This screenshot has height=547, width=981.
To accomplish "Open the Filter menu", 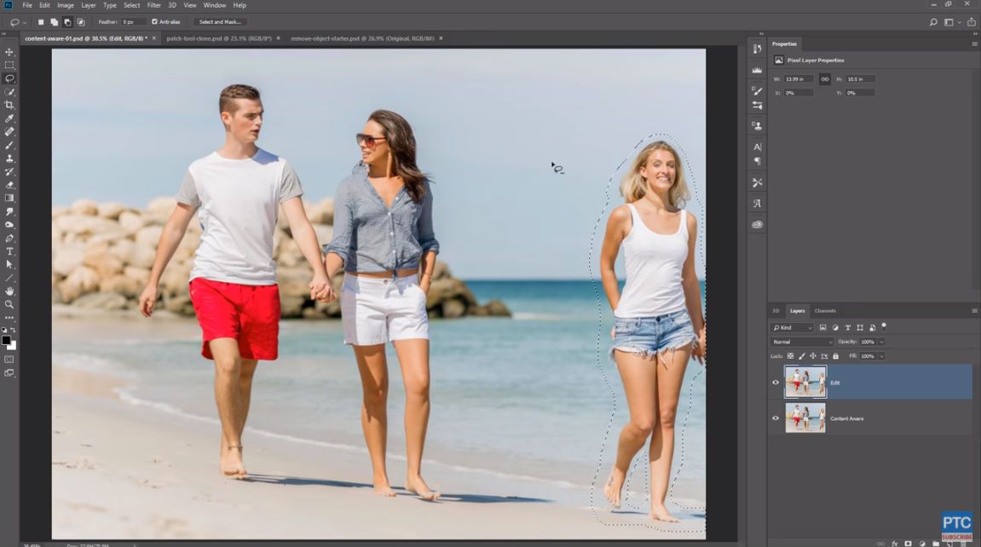I will click(x=153, y=5).
